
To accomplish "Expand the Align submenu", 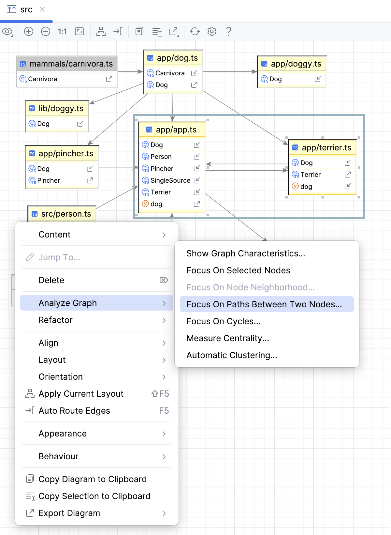I will [97, 343].
